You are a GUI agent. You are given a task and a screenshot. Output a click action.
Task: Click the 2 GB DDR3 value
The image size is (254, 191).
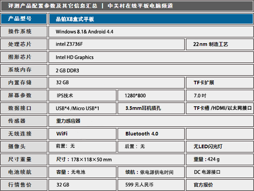pyautogui.click(x=67, y=71)
